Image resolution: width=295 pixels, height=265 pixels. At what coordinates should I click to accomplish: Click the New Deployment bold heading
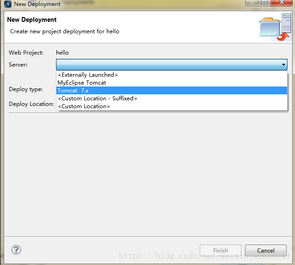click(x=32, y=19)
